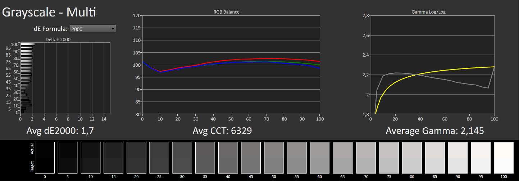
Task: Select the 80 grayscale patch
Action: pos(412,158)
